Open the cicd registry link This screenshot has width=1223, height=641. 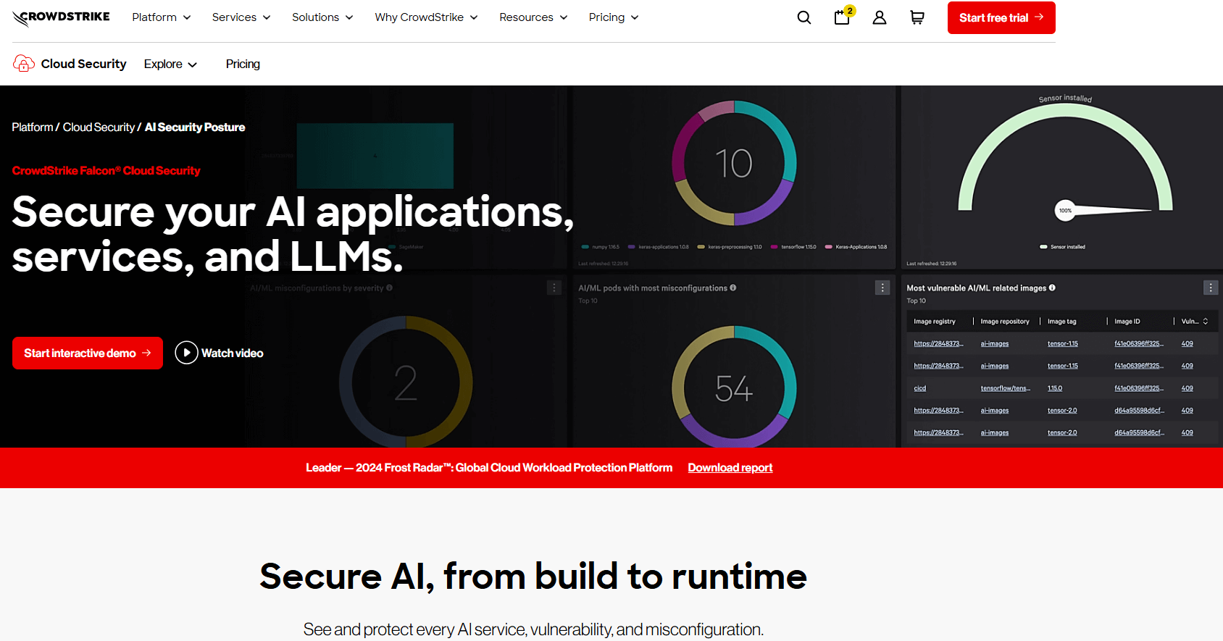(x=920, y=388)
